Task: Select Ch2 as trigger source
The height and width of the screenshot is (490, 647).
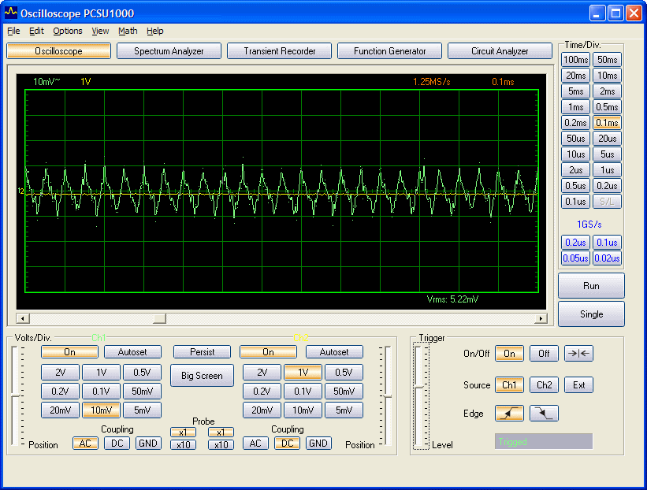Action: coord(544,385)
